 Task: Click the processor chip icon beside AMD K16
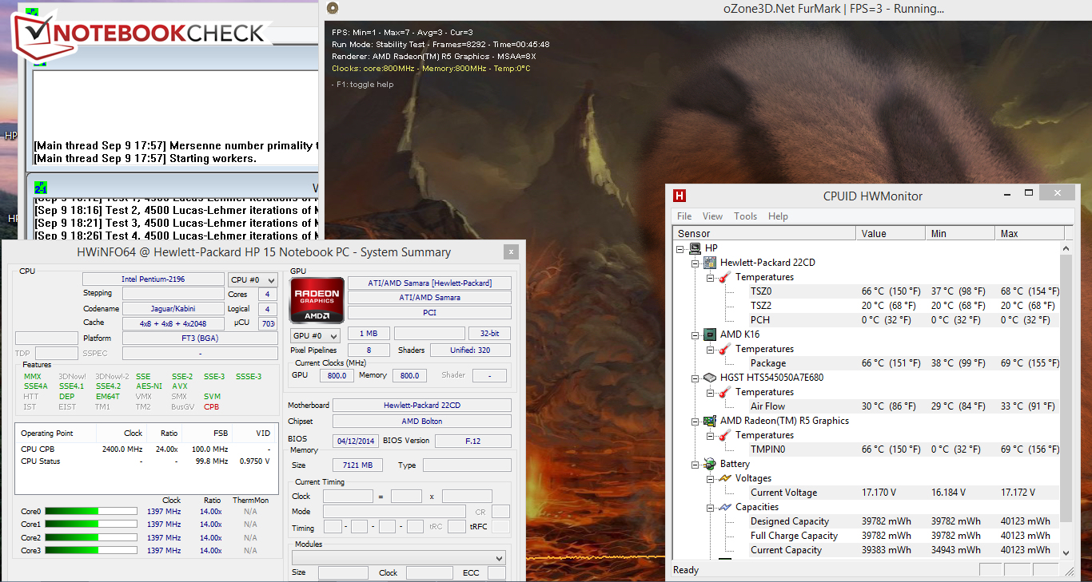[710, 335]
